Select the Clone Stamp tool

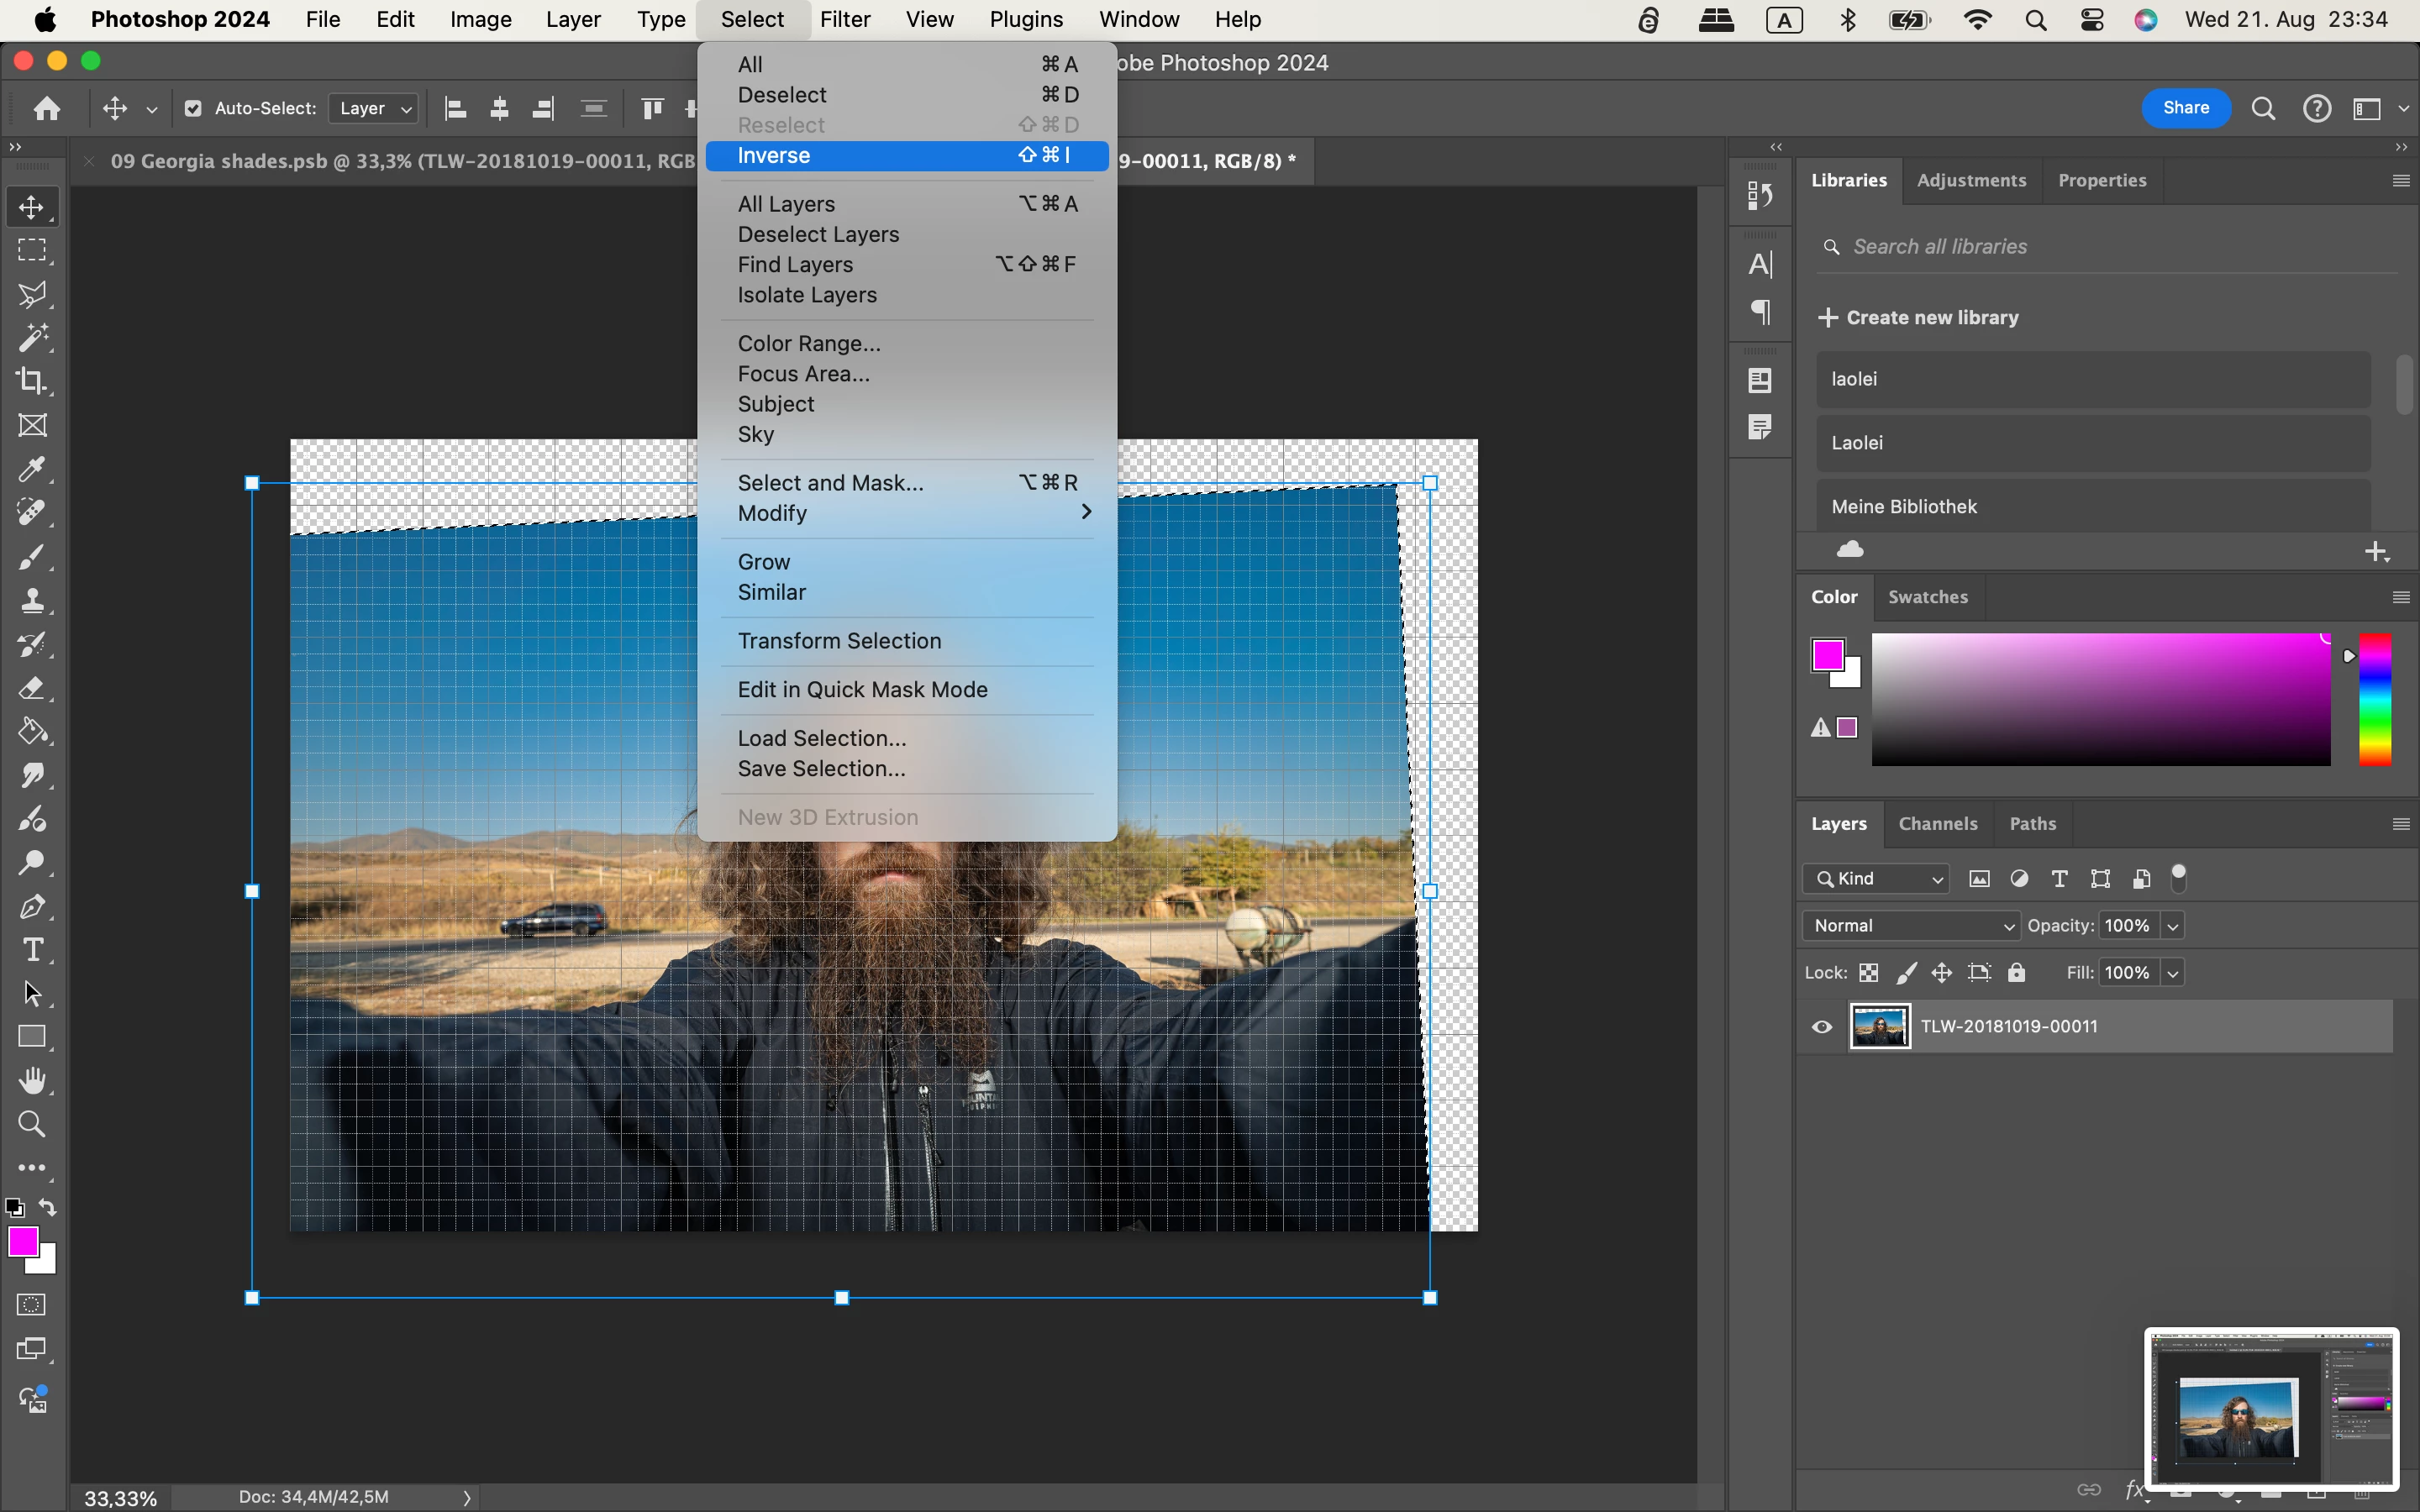point(32,600)
